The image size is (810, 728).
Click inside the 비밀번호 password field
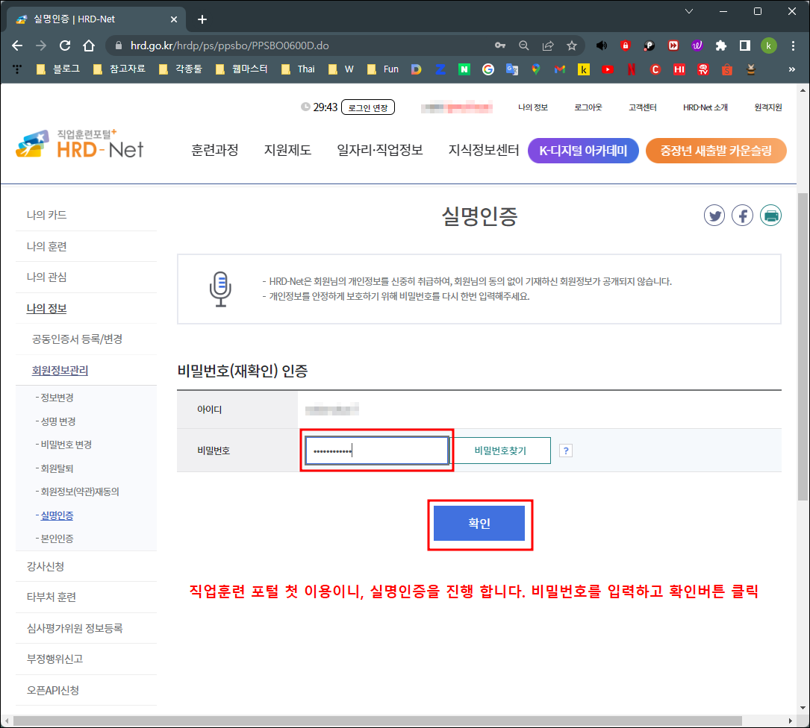(376, 450)
